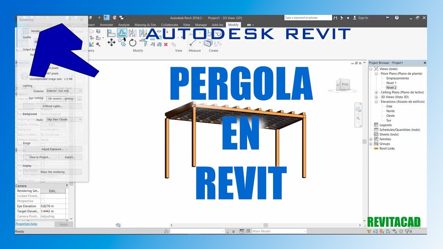Select the Offset tool in Modify panel

[x=122, y=33]
